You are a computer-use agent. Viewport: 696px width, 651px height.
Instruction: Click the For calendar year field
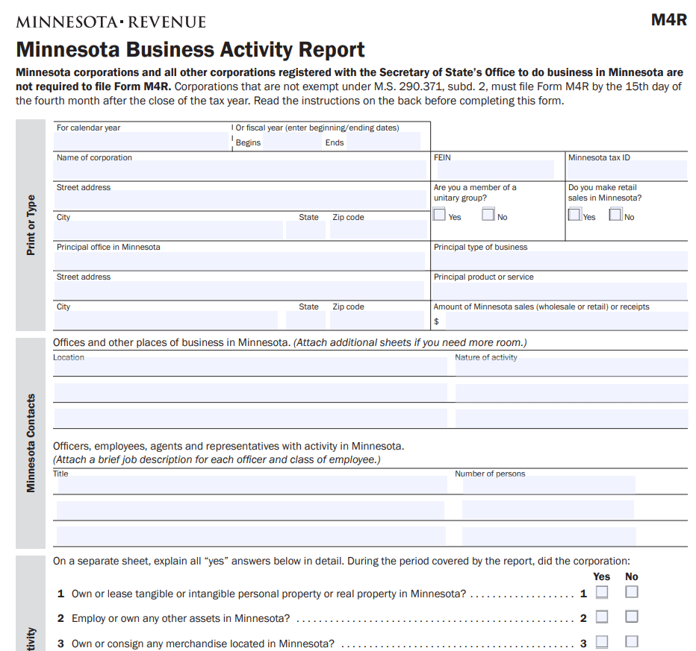click(x=142, y=142)
